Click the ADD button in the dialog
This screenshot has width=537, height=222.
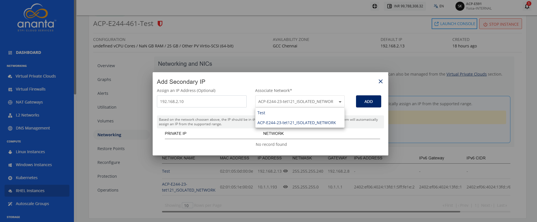pyautogui.click(x=368, y=102)
